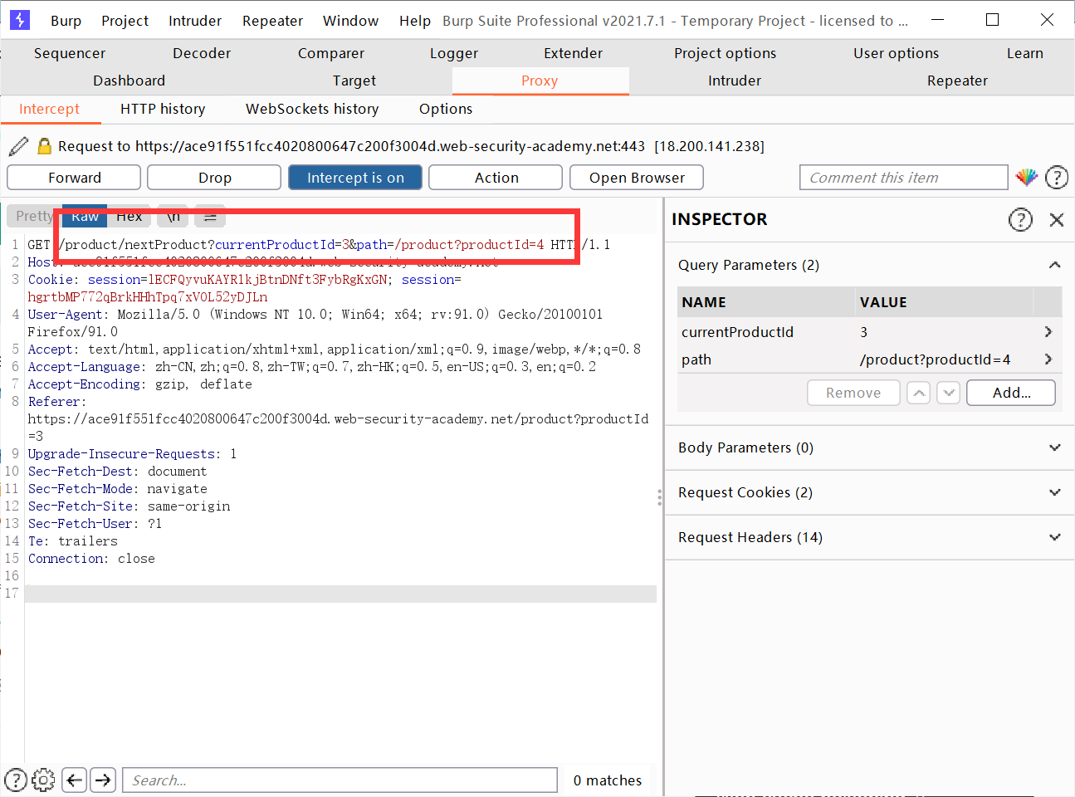Click the Search... input field
Screen dimensions: 1075x797
point(340,780)
